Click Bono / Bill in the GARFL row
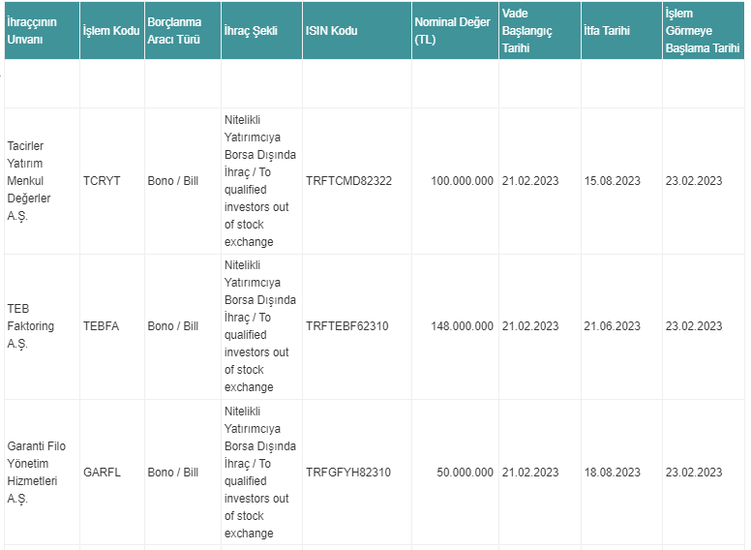751x550 pixels. pos(173,473)
